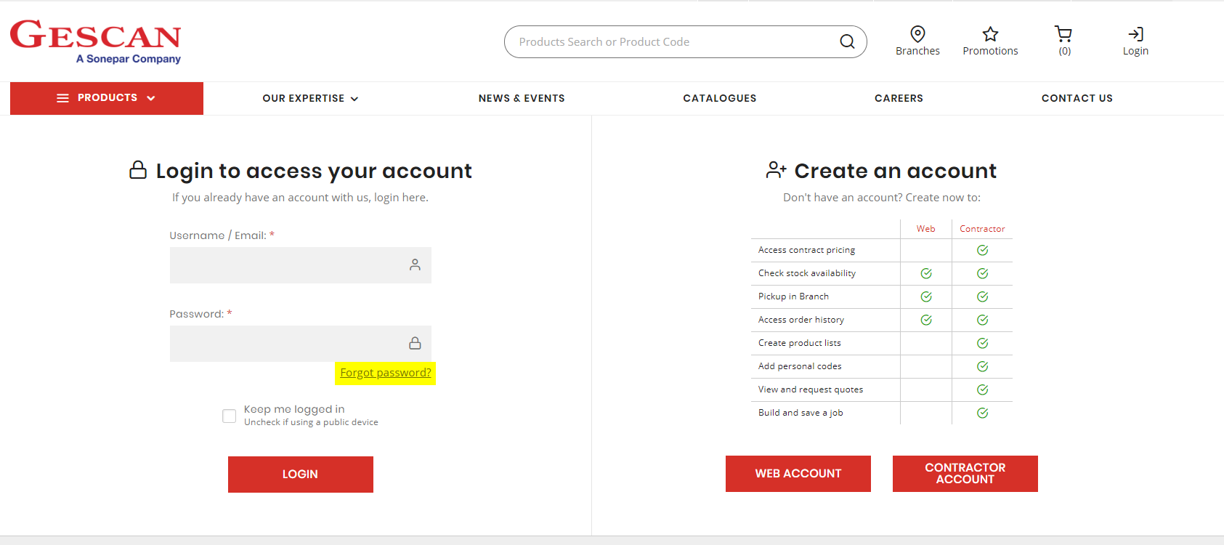Click the Promotions star icon
1224x545 pixels.
pyautogui.click(x=990, y=33)
